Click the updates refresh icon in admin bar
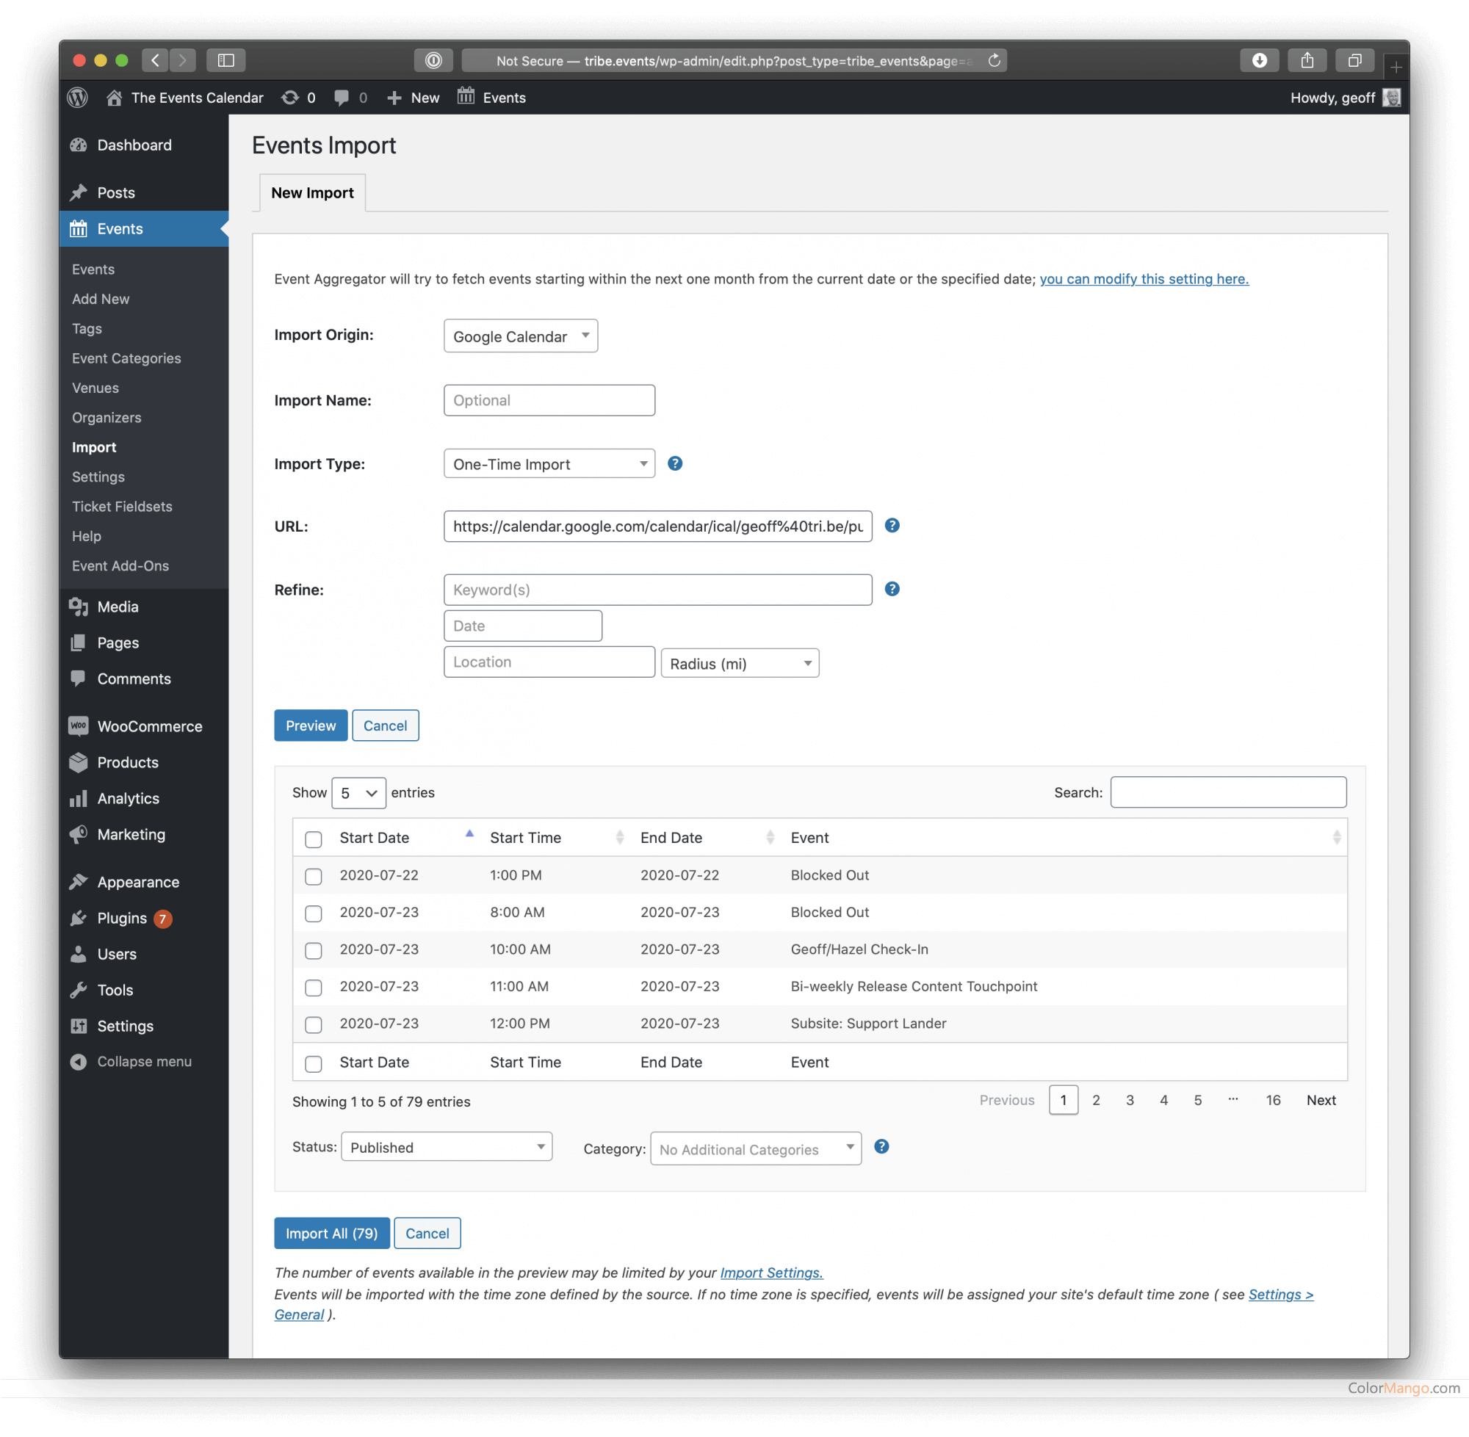This screenshot has height=1437, width=1469. pos(290,98)
